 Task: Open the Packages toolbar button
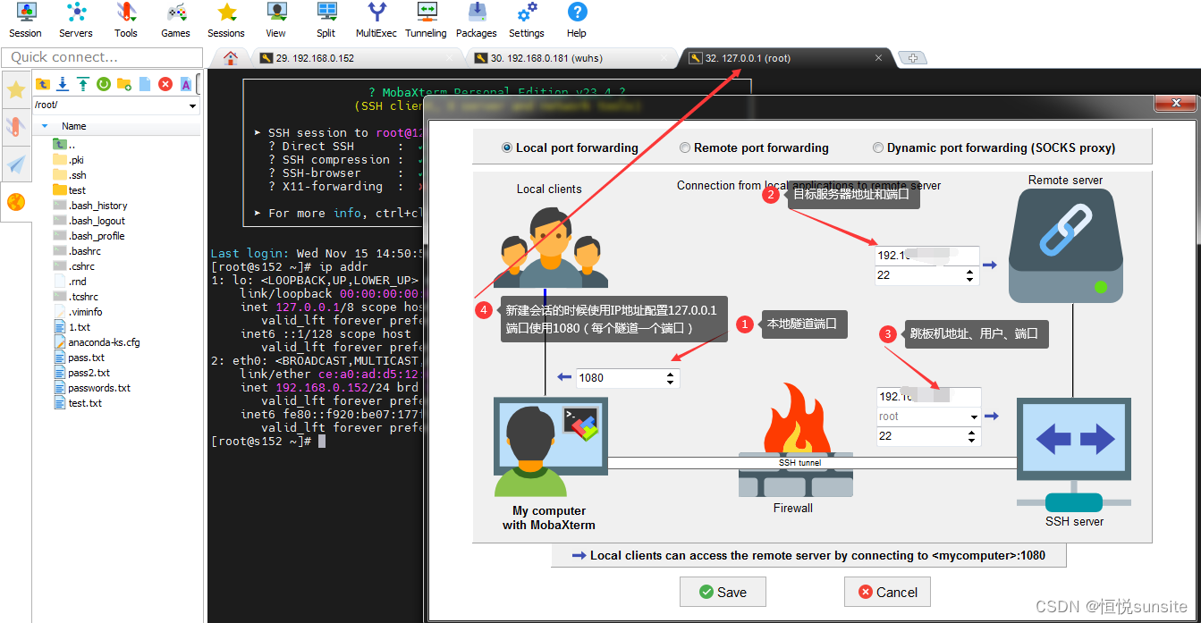(477, 21)
